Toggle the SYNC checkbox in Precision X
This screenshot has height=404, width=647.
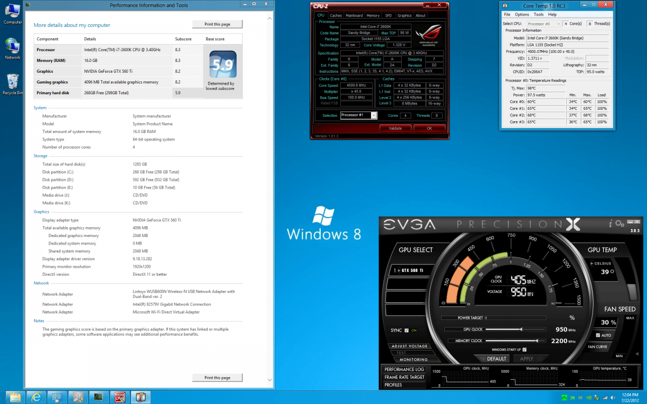click(x=407, y=330)
